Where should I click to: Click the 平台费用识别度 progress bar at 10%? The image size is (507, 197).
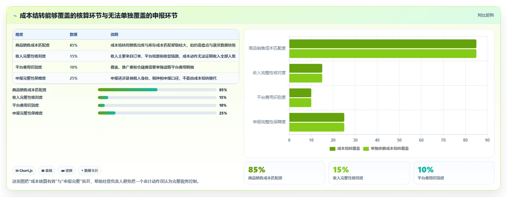point(157,105)
